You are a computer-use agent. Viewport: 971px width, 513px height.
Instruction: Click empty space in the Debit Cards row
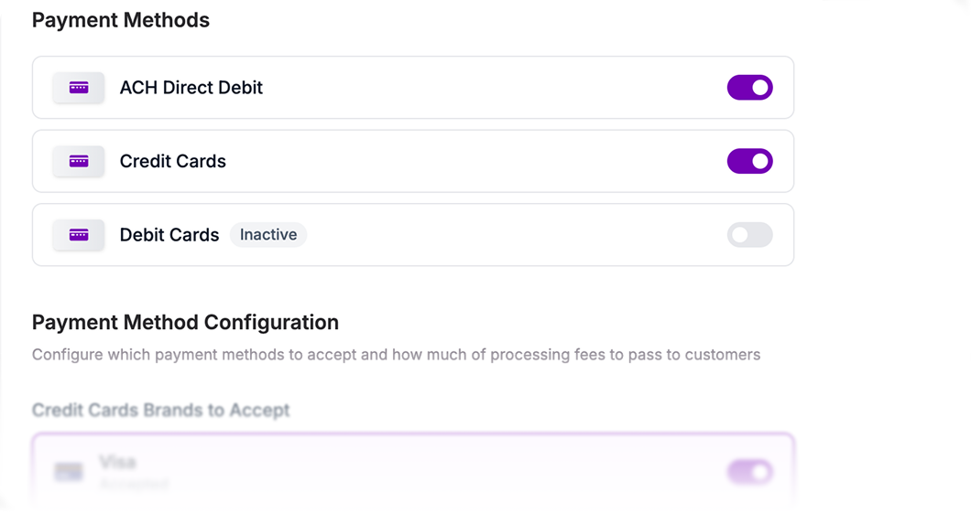tap(513, 235)
